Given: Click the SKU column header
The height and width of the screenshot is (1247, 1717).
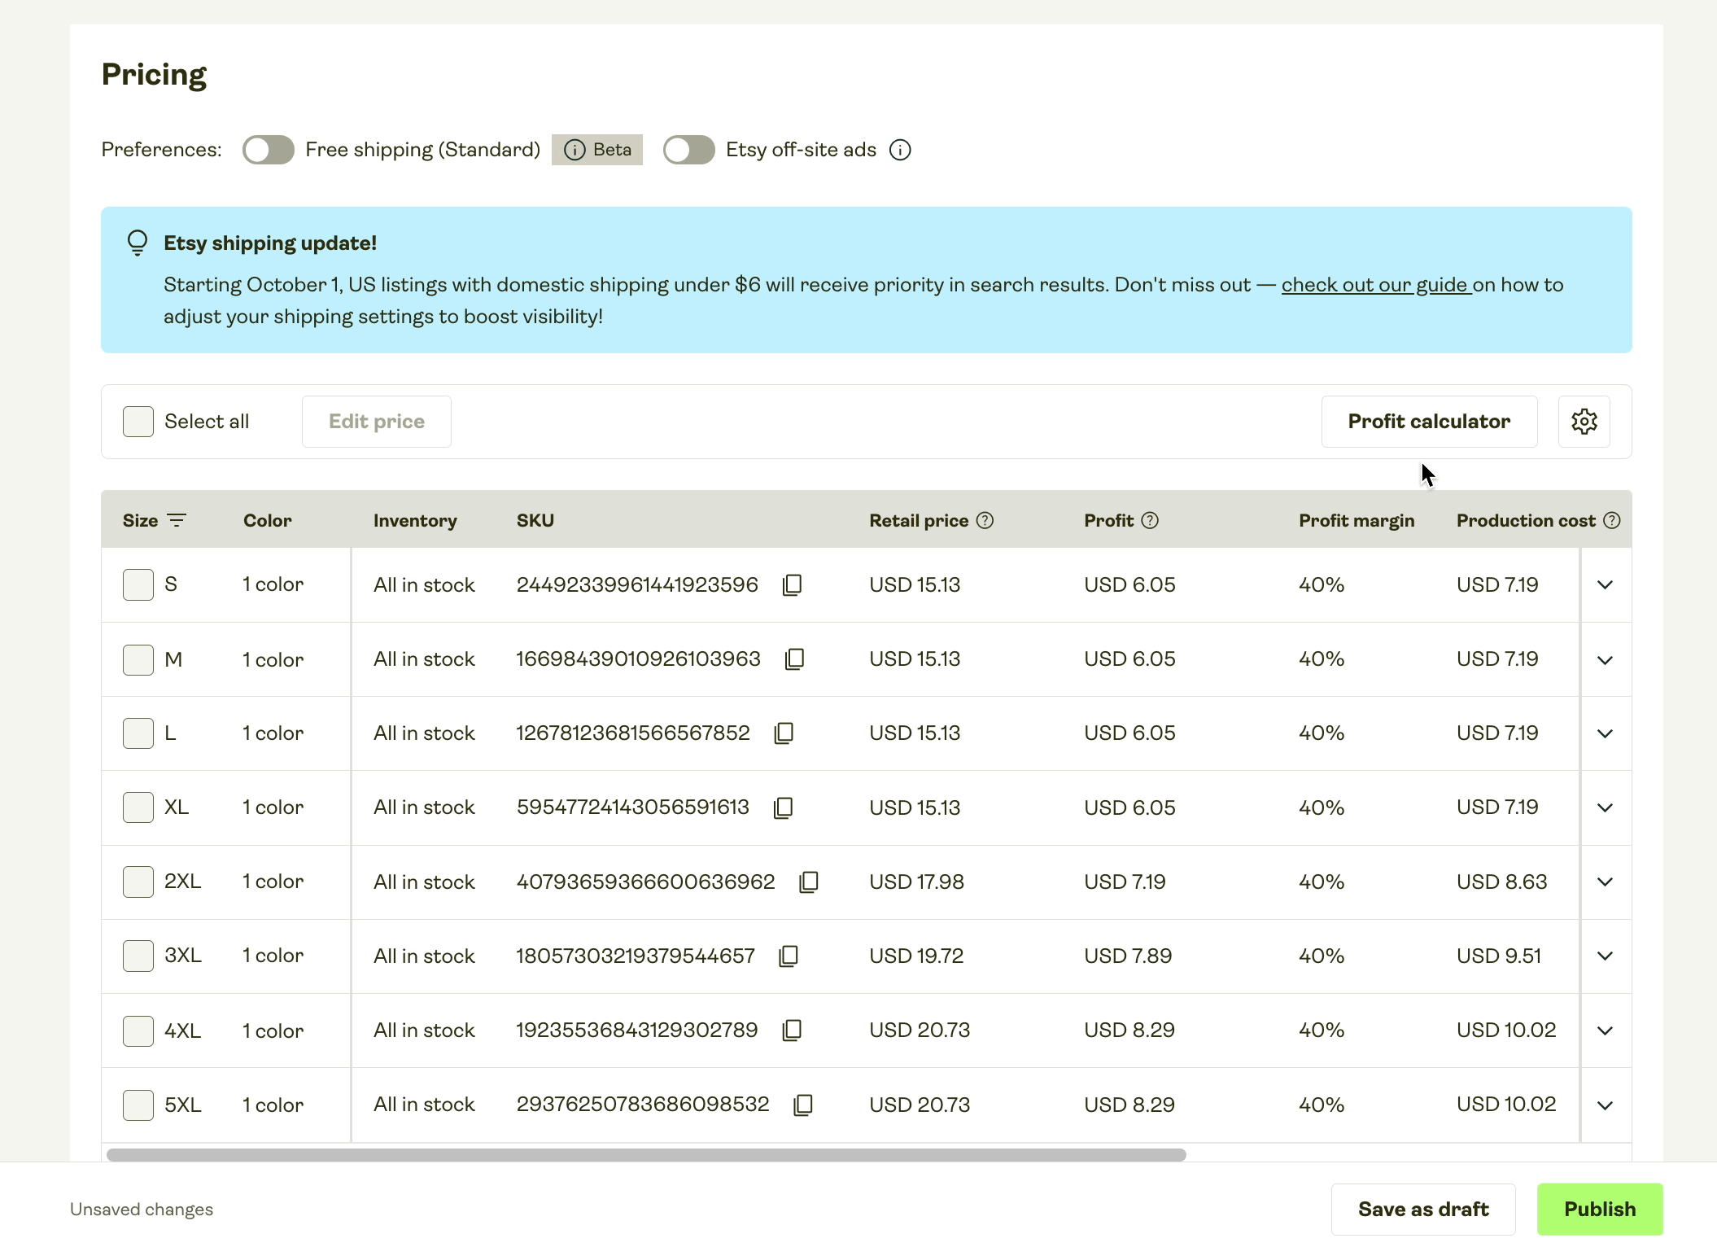Looking at the screenshot, I should [535, 520].
